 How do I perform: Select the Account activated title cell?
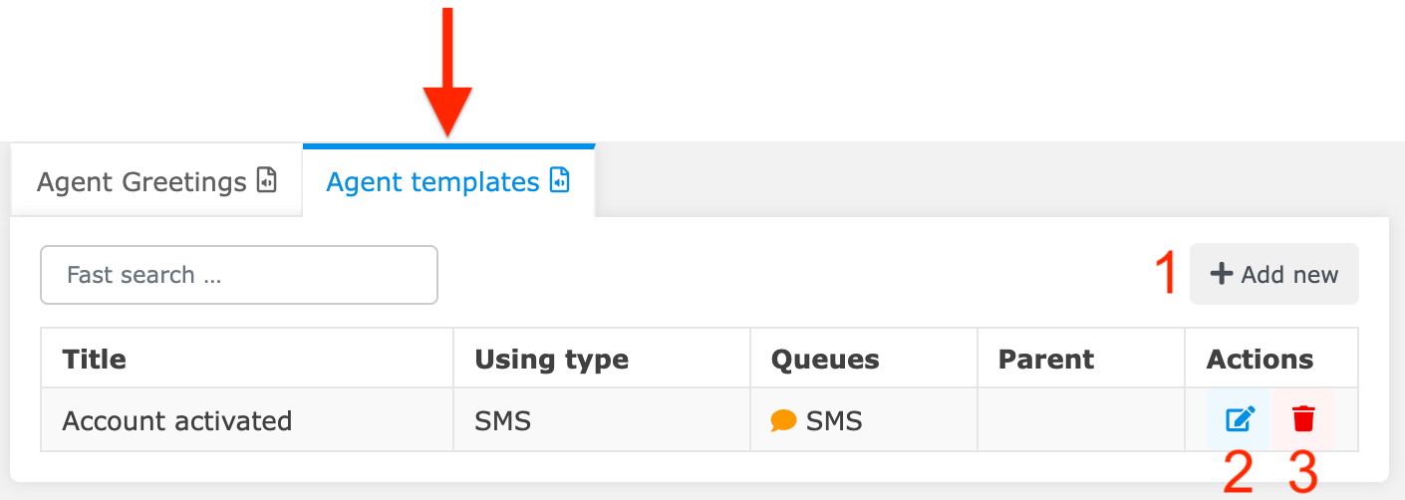(x=177, y=421)
